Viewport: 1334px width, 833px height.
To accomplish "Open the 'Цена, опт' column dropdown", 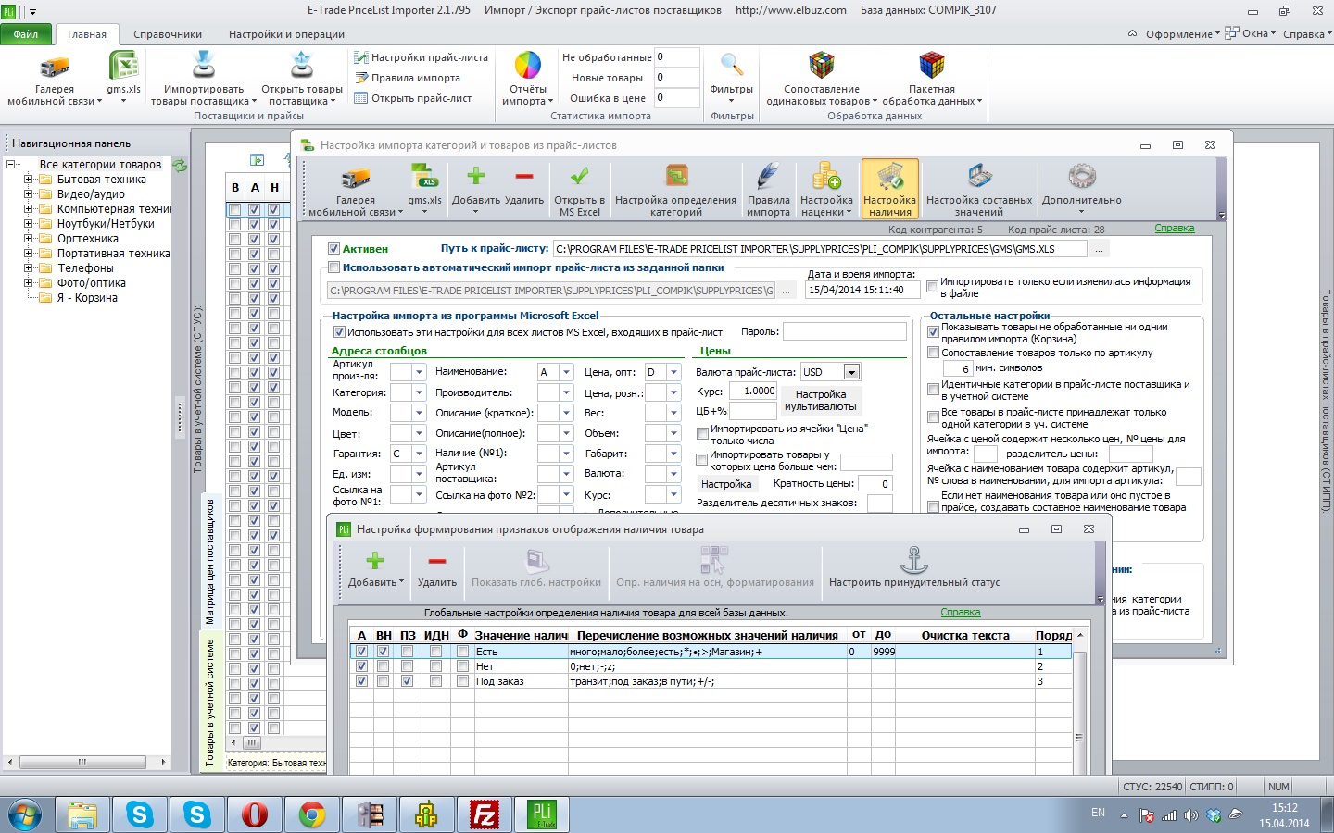I will point(673,372).
